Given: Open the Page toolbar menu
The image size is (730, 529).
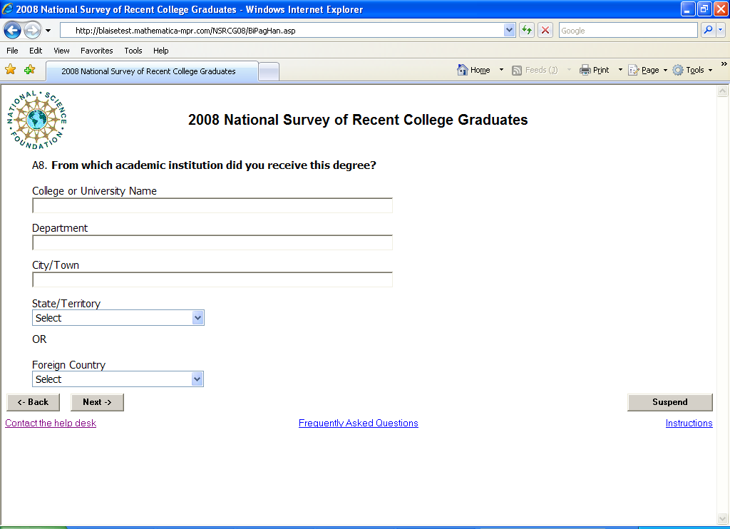Looking at the screenshot, I should [x=647, y=70].
